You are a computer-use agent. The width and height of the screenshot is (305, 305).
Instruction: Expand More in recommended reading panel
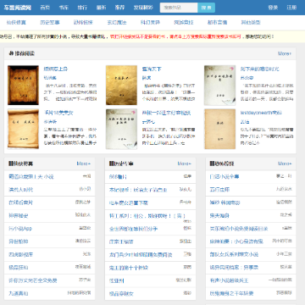coord(285,53)
